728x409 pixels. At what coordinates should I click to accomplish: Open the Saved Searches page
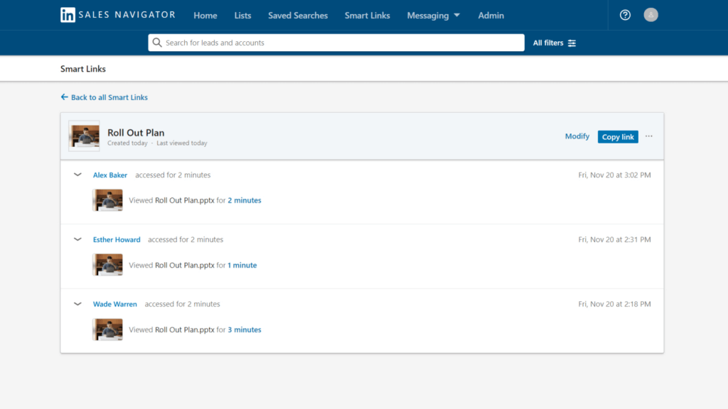(298, 16)
